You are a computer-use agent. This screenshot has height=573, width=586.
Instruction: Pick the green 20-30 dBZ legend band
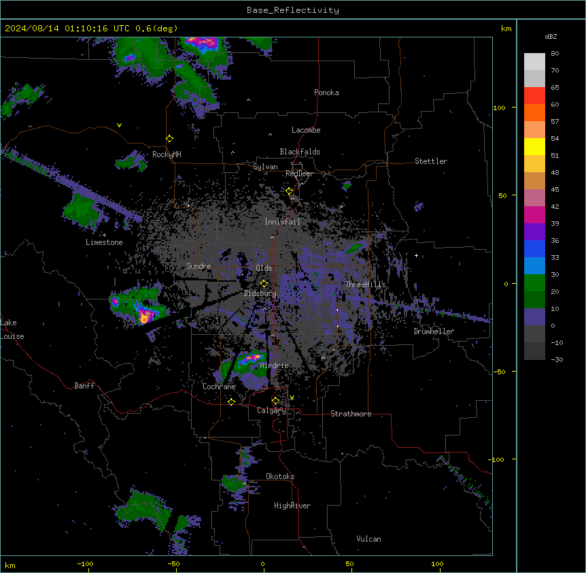click(x=534, y=283)
